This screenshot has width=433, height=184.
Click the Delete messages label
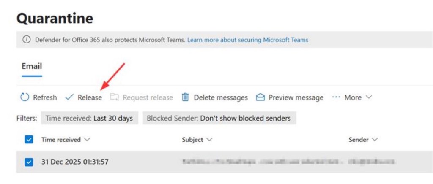click(221, 97)
